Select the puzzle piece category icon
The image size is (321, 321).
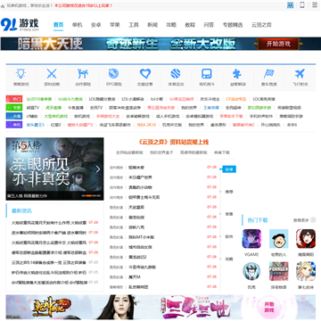click(x=238, y=73)
